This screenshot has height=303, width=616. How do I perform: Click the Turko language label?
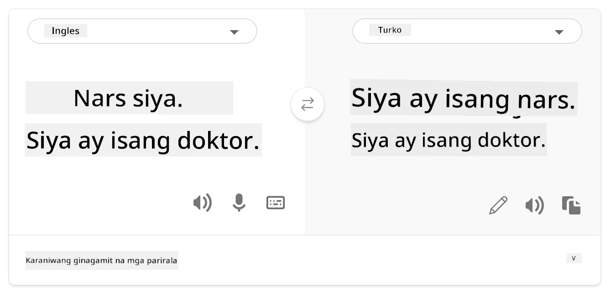[x=390, y=30]
